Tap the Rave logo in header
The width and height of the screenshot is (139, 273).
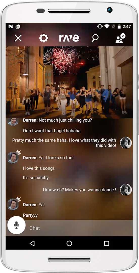(x=69, y=38)
